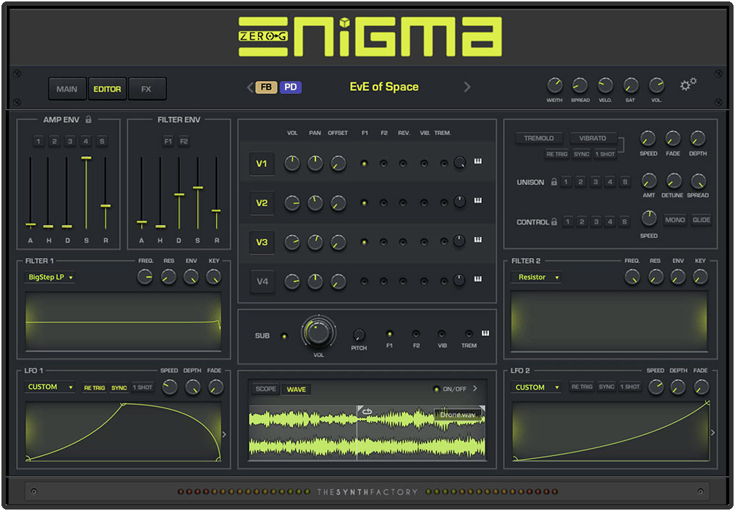Click the UNISON DETUNE knob
735x511 pixels.
(674, 181)
